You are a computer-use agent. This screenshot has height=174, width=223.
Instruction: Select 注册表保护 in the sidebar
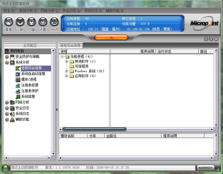[30, 91]
